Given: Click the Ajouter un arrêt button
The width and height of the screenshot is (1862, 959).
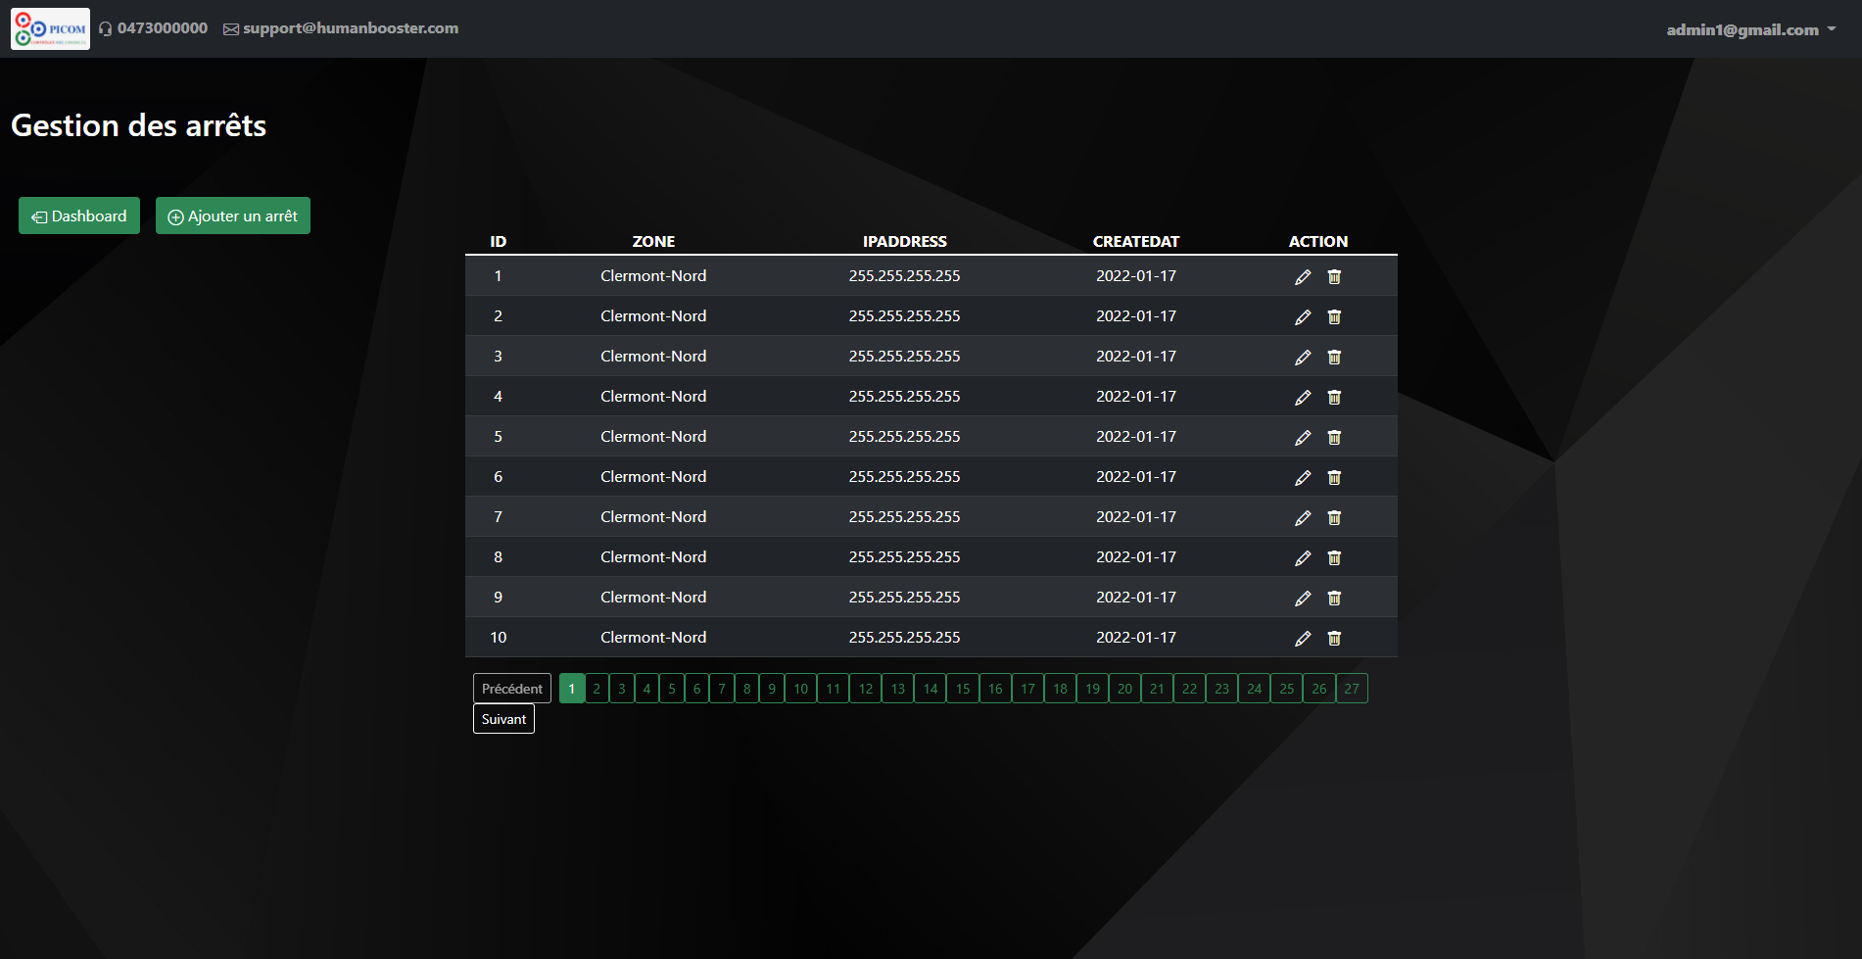Looking at the screenshot, I should coord(233,216).
